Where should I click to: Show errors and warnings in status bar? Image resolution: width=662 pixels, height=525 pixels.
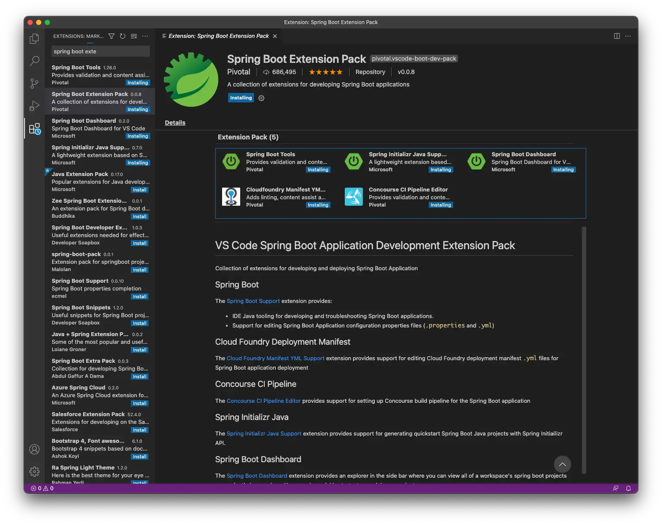tap(42, 488)
